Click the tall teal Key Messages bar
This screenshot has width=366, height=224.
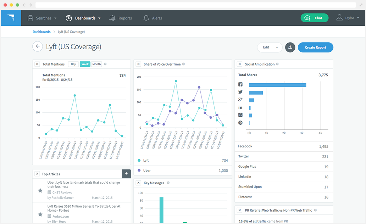click(x=161, y=210)
